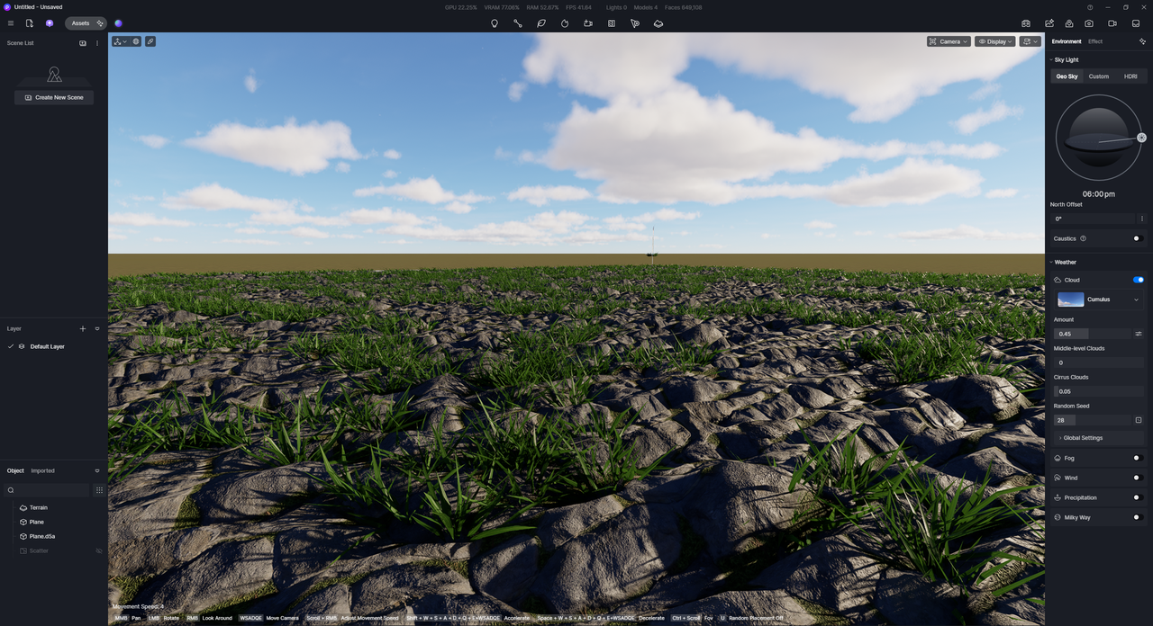The width and height of the screenshot is (1153, 626).
Task: Select the HDRI sky light tab
Action: pyautogui.click(x=1130, y=76)
